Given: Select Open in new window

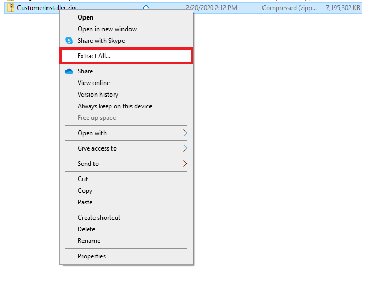Looking at the screenshot, I should point(107,29).
